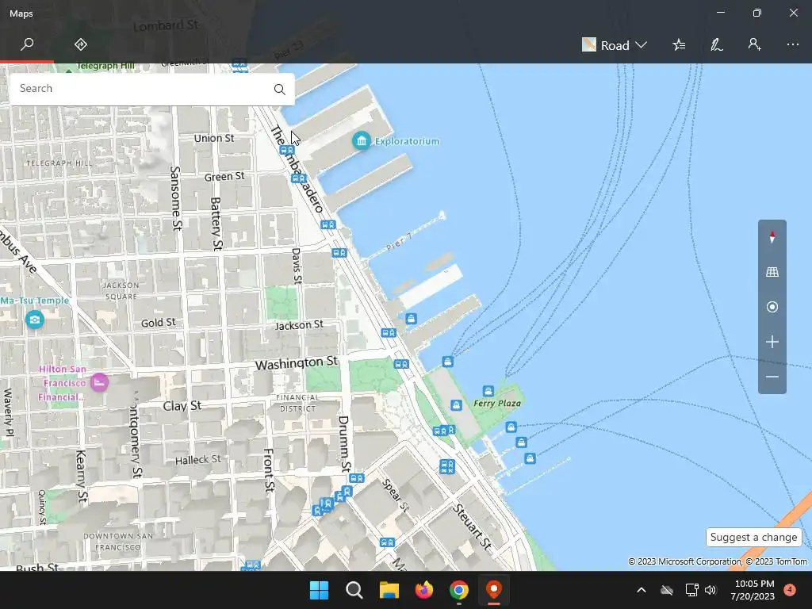
Task: Click the account sign-in person icon
Action: 755,44
